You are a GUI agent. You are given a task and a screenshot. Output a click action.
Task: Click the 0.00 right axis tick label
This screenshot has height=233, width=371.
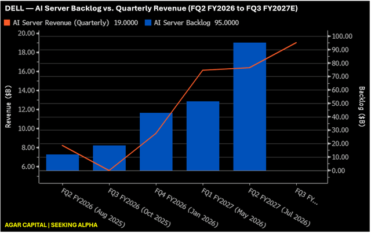coord(339,171)
